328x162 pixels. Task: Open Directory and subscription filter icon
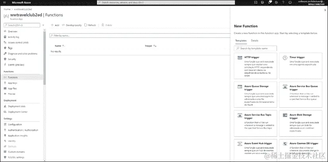click(262, 2)
